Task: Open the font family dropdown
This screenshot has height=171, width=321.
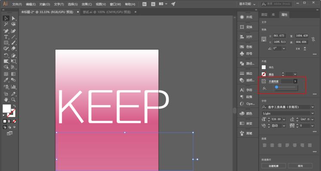Action: (312, 107)
